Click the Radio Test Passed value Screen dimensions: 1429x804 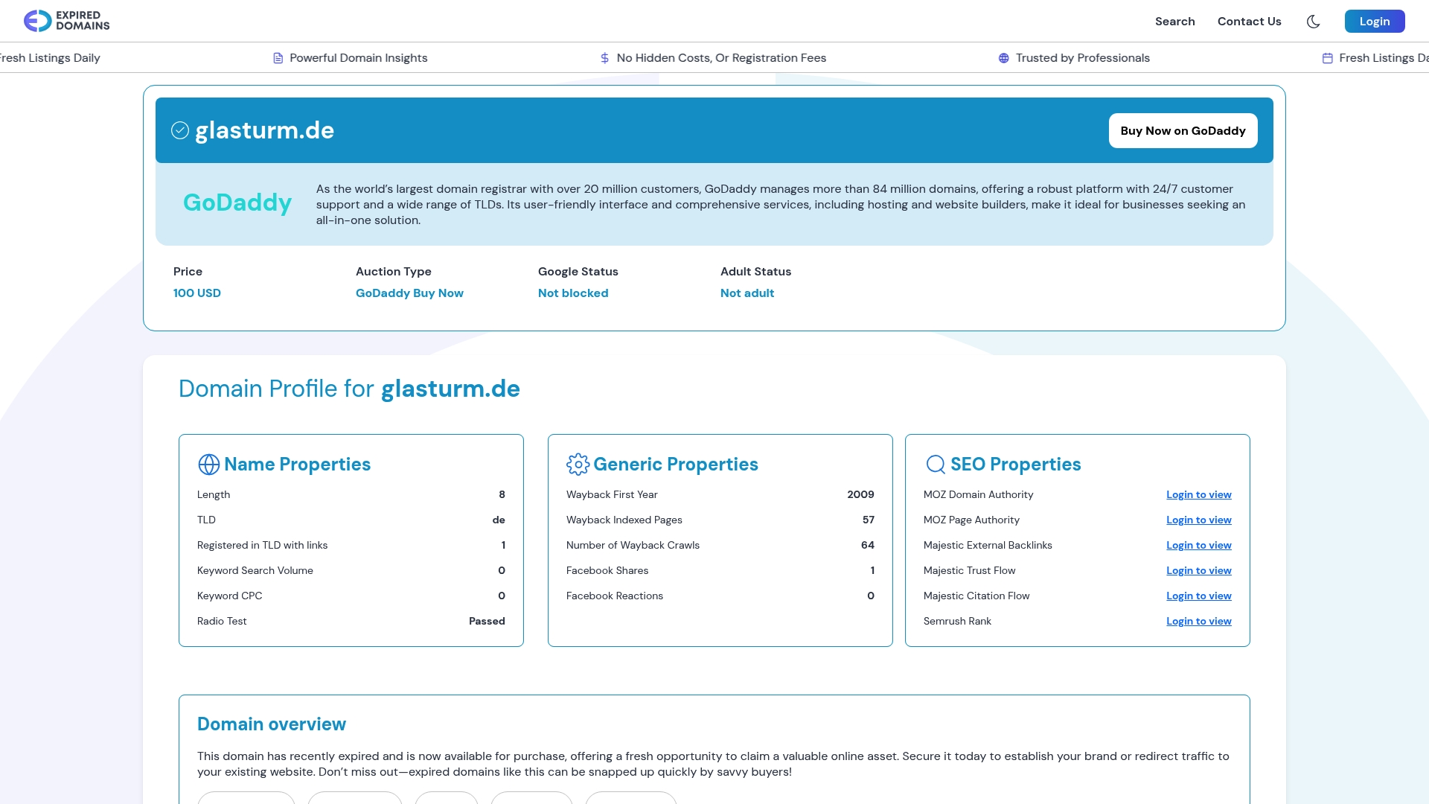[x=487, y=622]
